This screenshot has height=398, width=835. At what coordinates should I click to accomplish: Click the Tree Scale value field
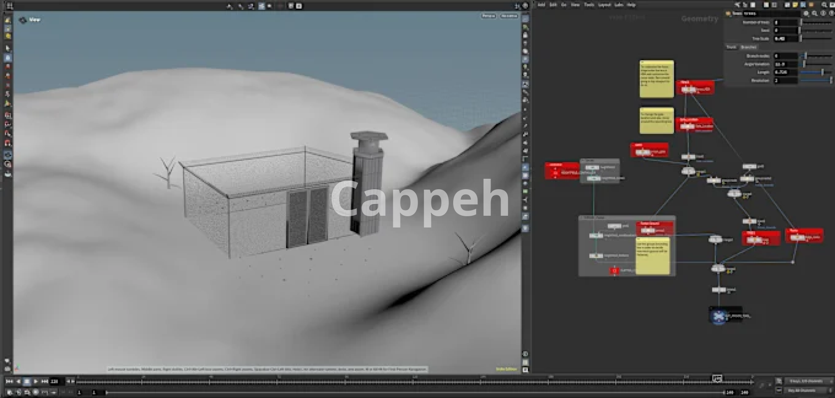[x=785, y=39]
